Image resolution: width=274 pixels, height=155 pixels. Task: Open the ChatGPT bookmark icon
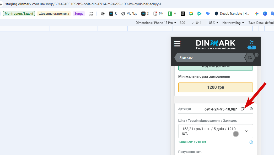(x=103, y=14)
